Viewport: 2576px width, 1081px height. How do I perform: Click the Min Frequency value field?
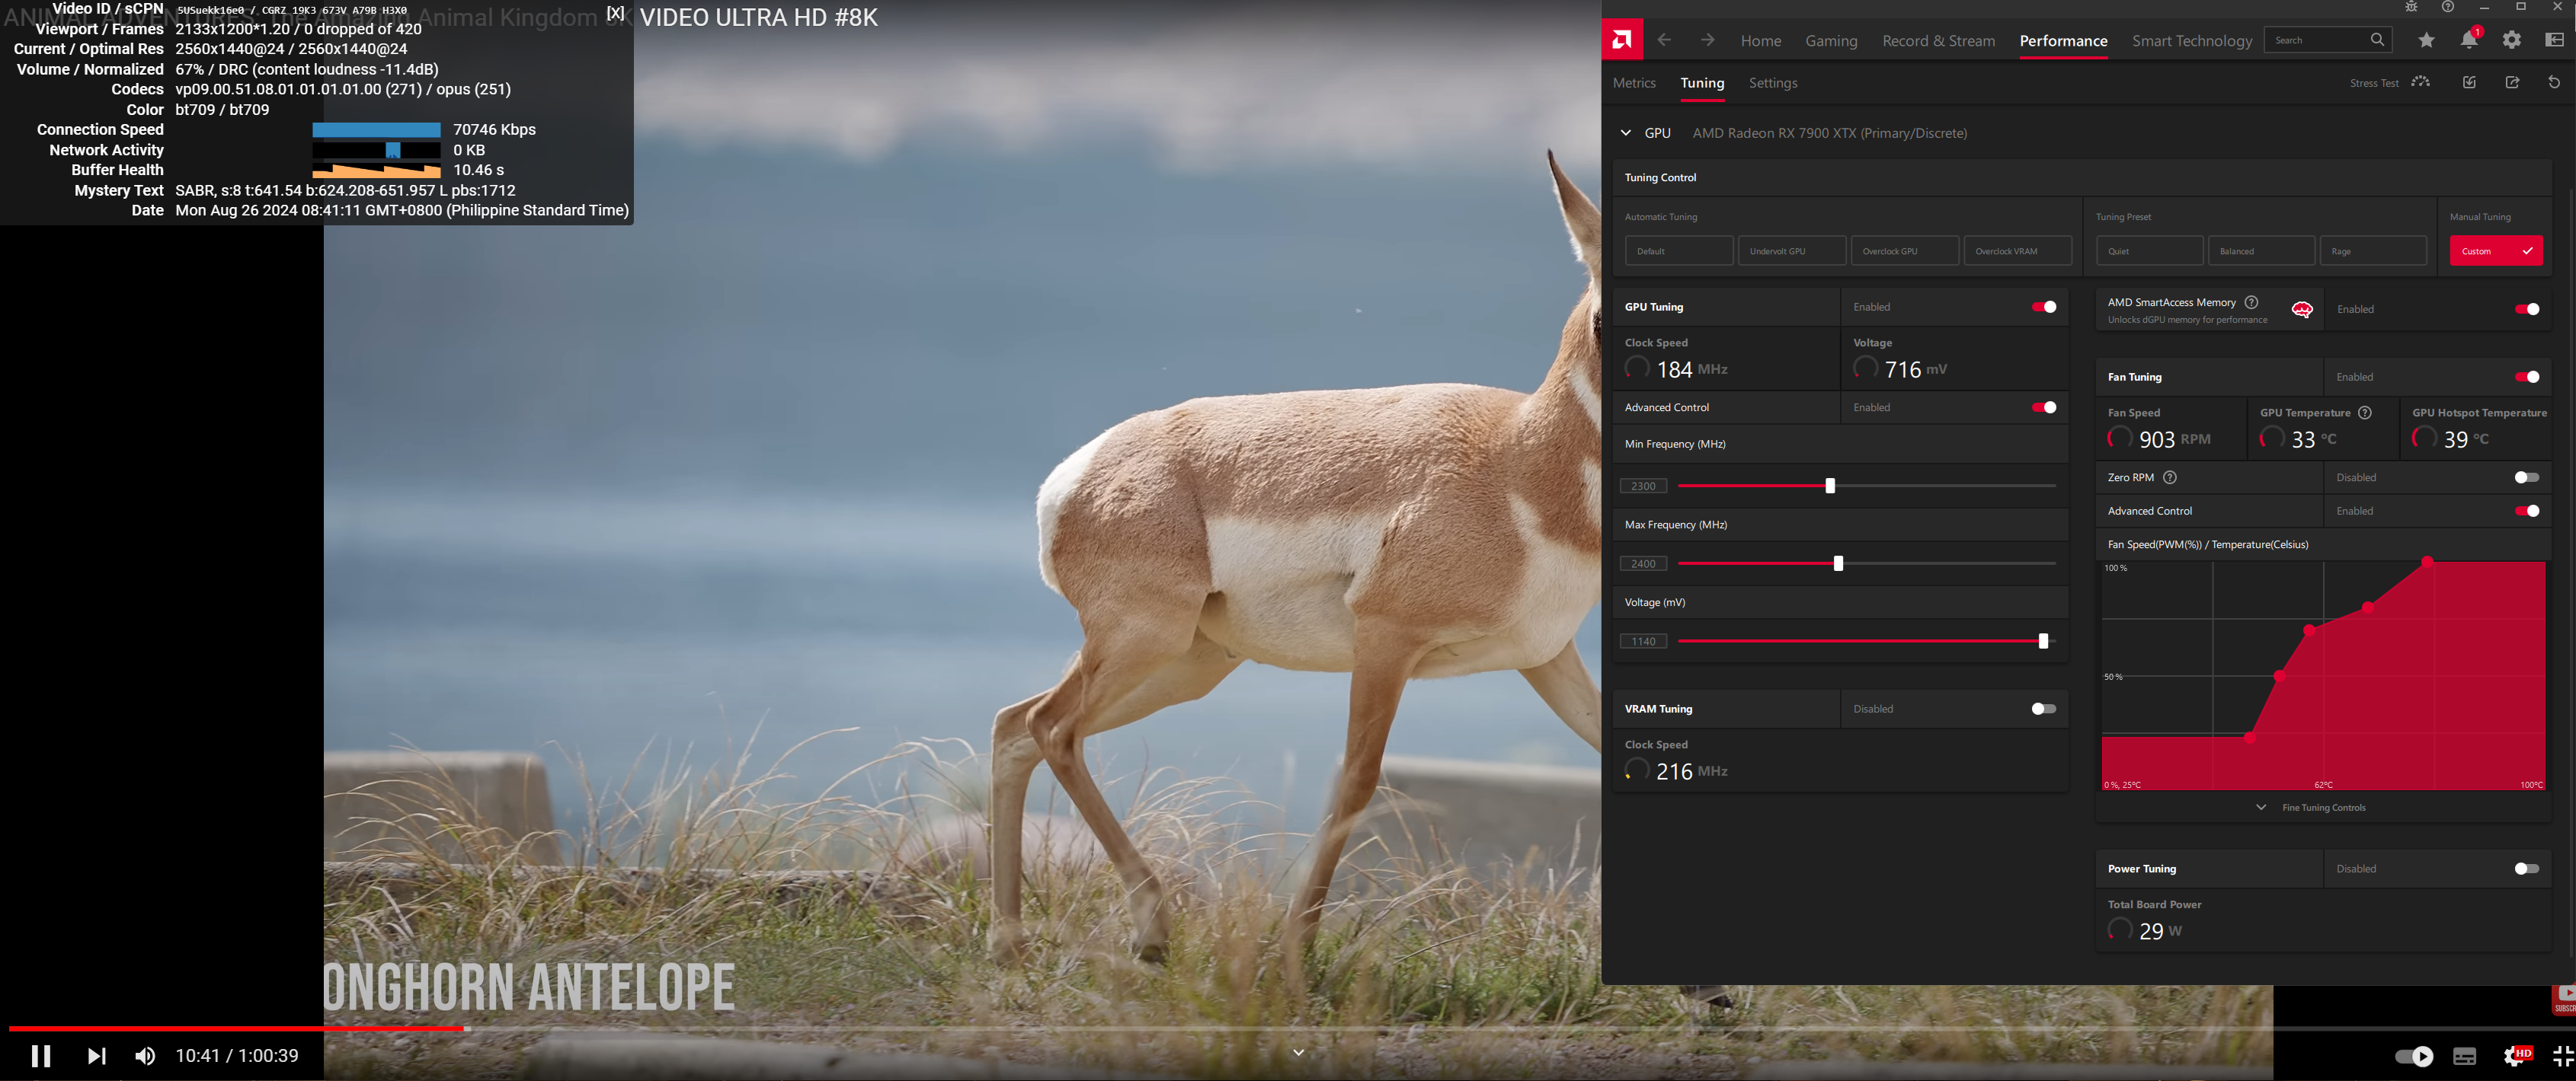pyautogui.click(x=1643, y=486)
